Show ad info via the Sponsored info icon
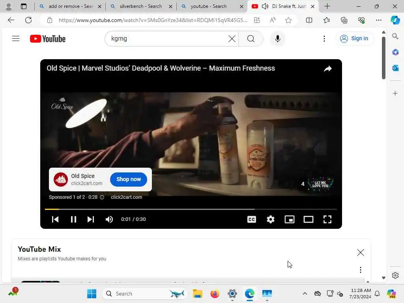The width and height of the screenshot is (404, 303). 102,197
